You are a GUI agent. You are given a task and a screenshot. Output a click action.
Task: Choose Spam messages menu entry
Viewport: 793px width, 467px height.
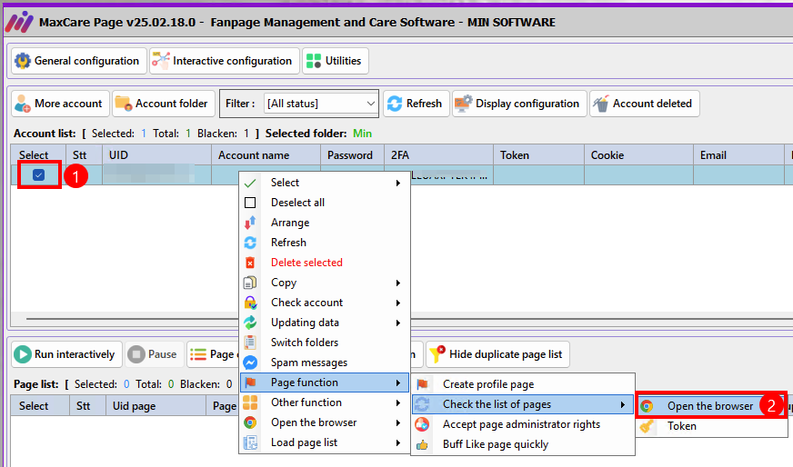324,363
